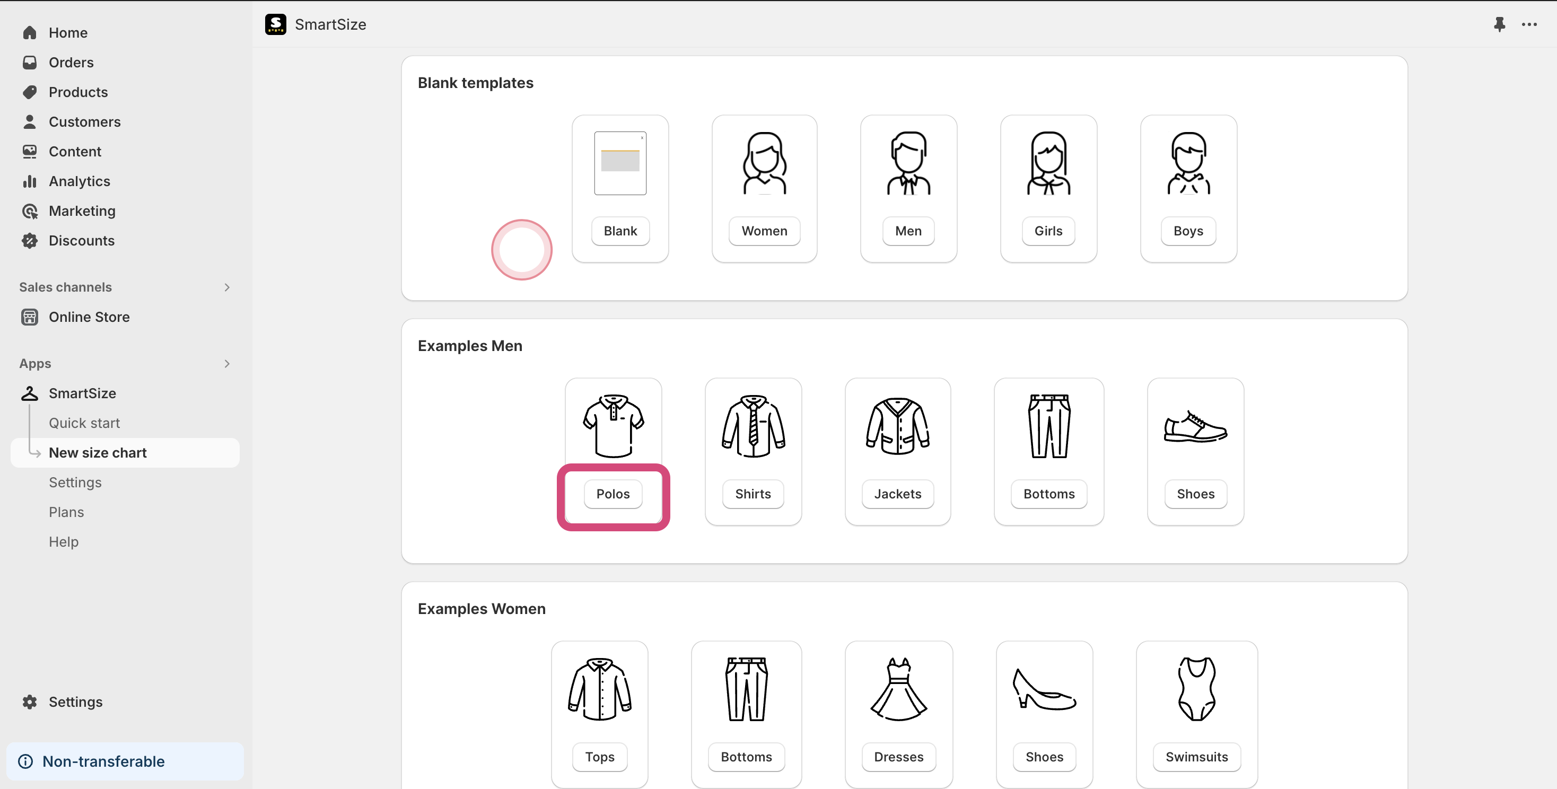Expand the Sales channels chevron
1557x789 pixels.
coord(228,287)
